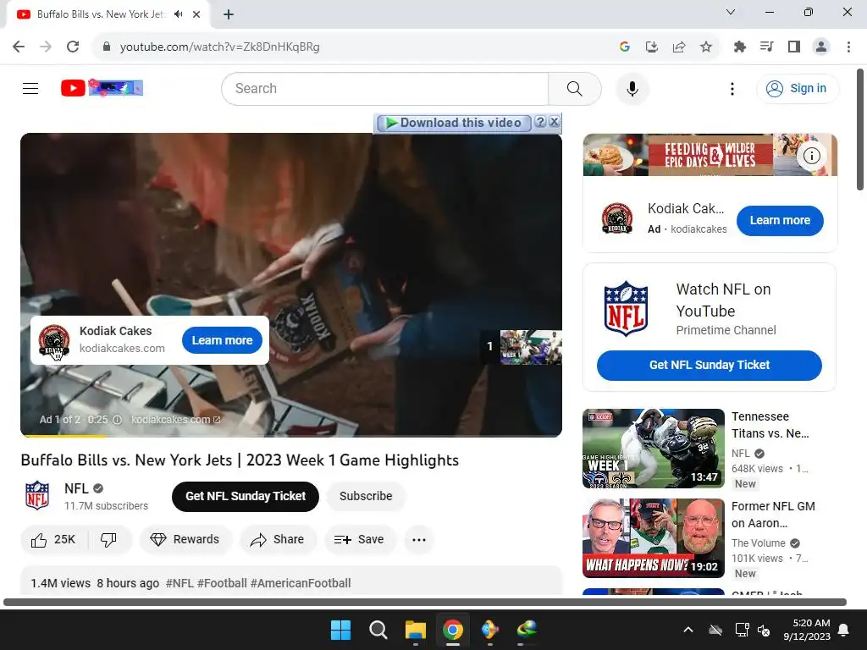Image resolution: width=867 pixels, height=650 pixels.
Task: Click the Sign in button
Action: click(798, 88)
